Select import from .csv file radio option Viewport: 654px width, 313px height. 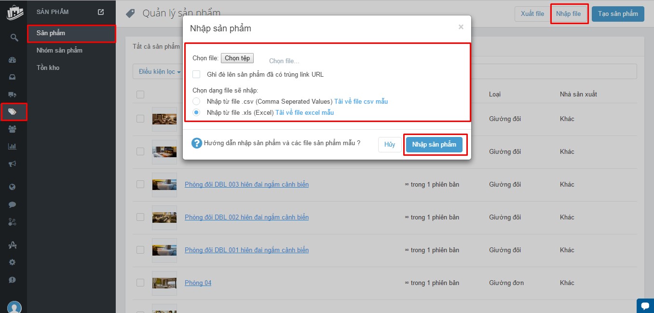click(x=196, y=101)
